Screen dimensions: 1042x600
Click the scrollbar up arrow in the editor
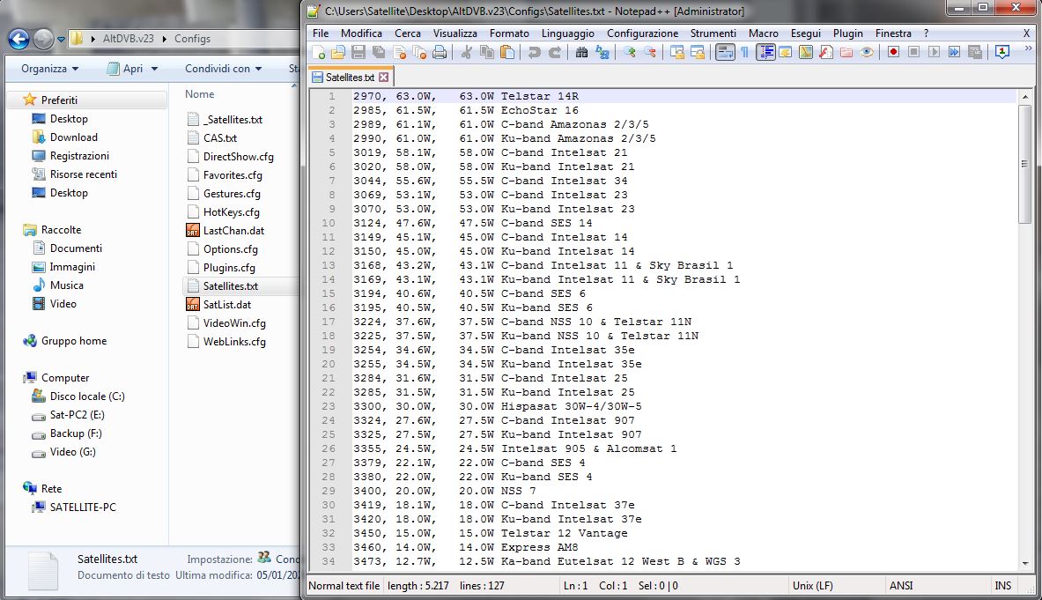tap(1024, 96)
